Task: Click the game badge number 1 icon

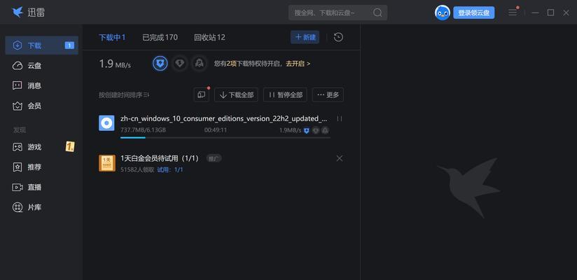Action: [70, 147]
